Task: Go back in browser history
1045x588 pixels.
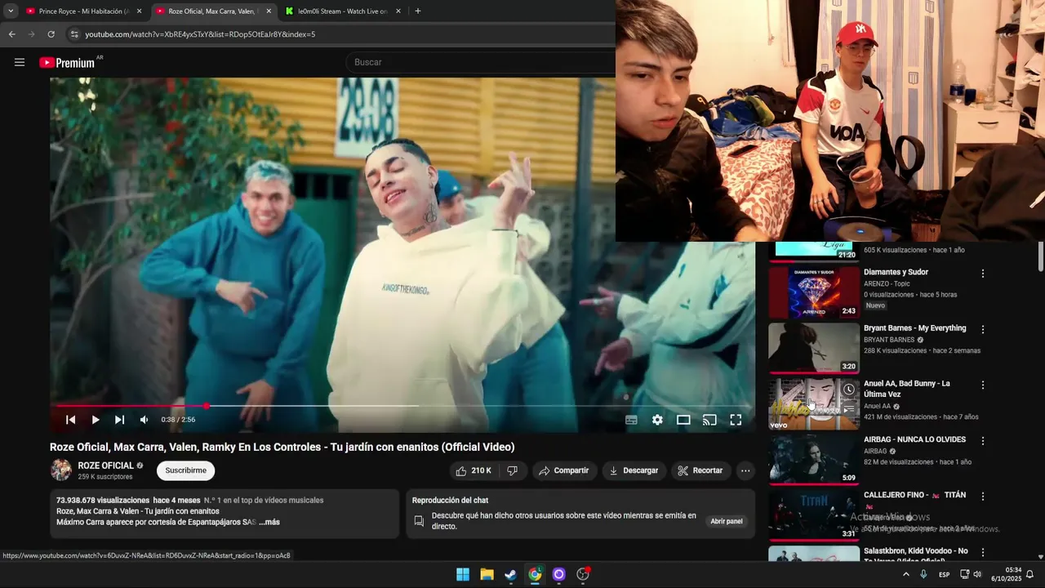Action: (x=11, y=34)
